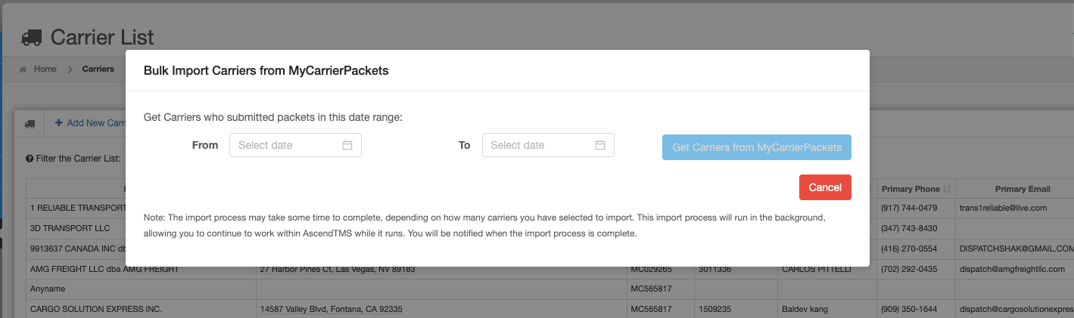Click email dispatch@amgfreightllc.com
This screenshot has height=318, width=1074.
point(1014,269)
